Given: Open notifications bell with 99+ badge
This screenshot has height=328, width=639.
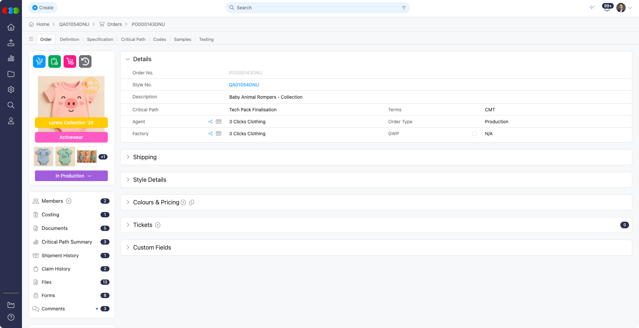Looking at the screenshot, I should click(607, 8).
